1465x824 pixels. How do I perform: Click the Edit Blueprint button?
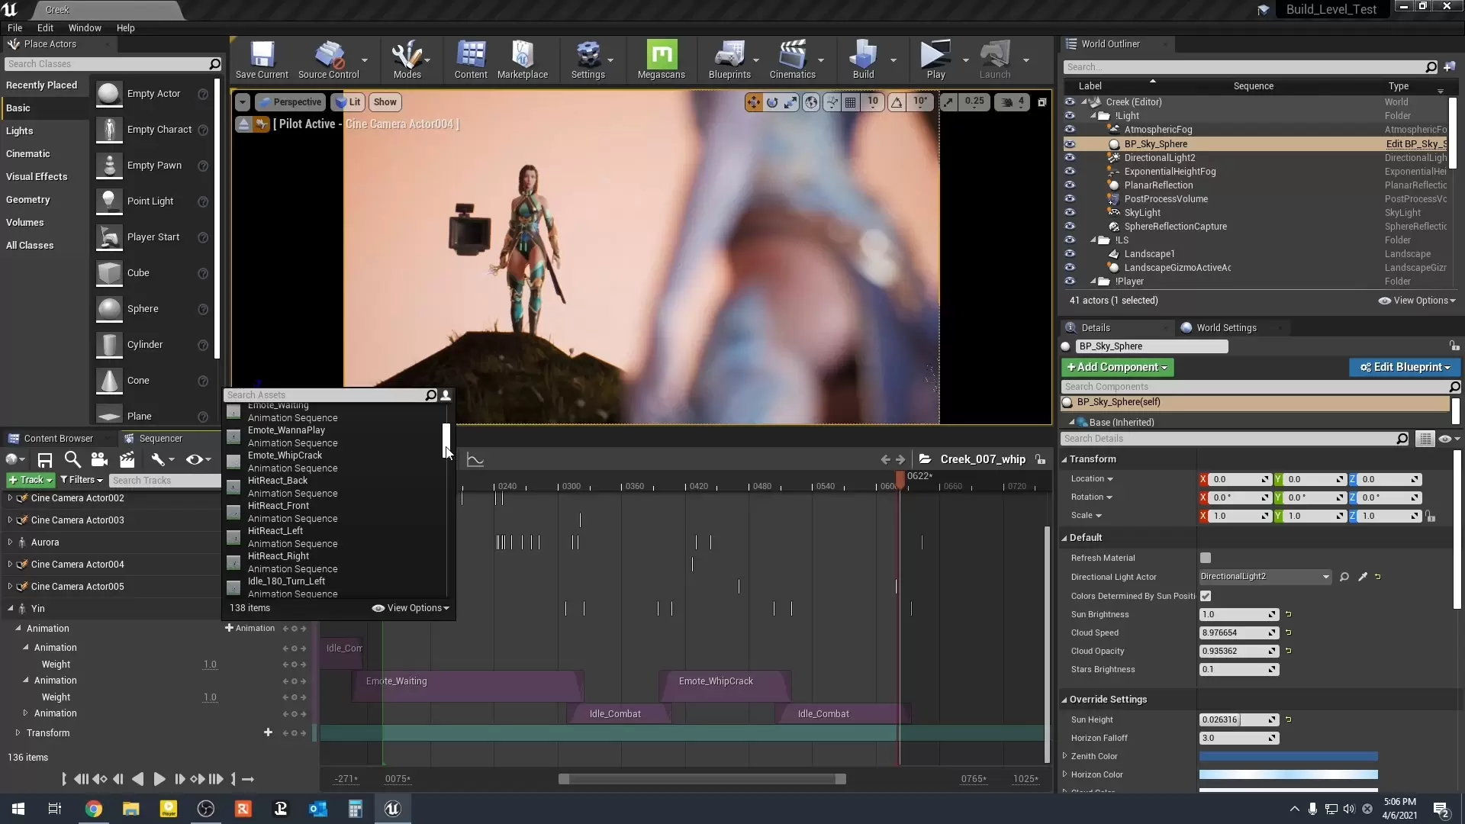tap(1405, 367)
